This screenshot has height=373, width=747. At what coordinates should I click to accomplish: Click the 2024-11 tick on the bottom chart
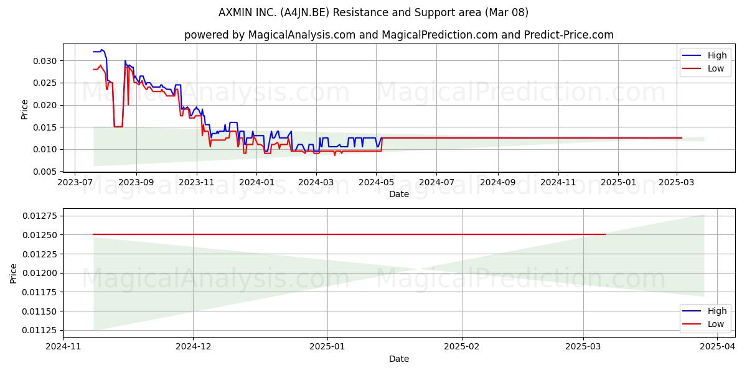[62, 347]
